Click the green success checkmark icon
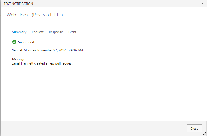This screenshot has width=207, height=136. 14,42
